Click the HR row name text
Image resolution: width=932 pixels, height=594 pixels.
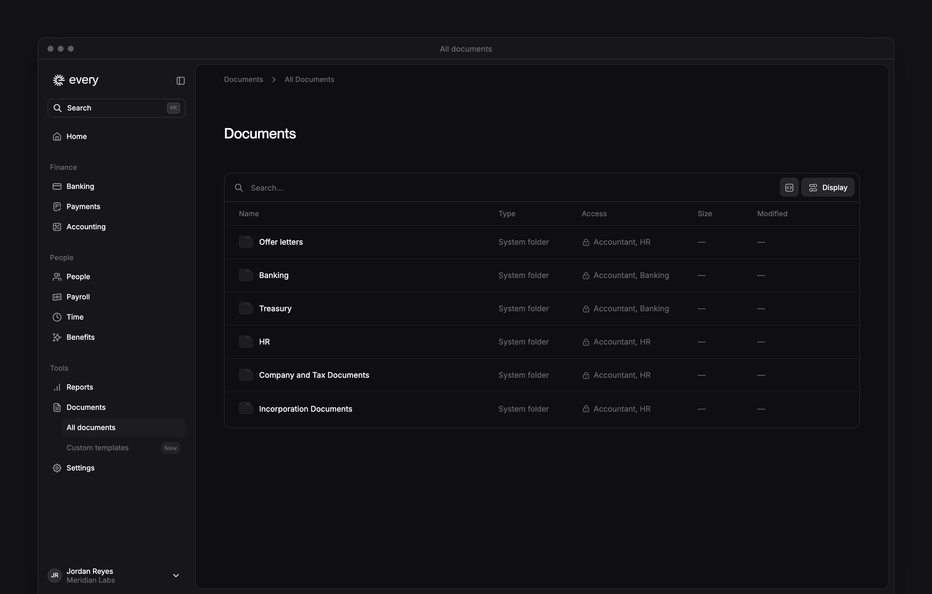(x=264, y=342)
